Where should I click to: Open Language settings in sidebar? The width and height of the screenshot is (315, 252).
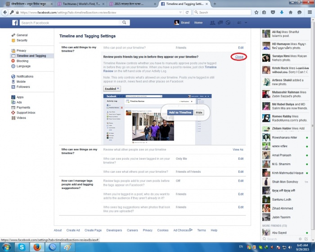pyautogui.click(x=23, y=66)
